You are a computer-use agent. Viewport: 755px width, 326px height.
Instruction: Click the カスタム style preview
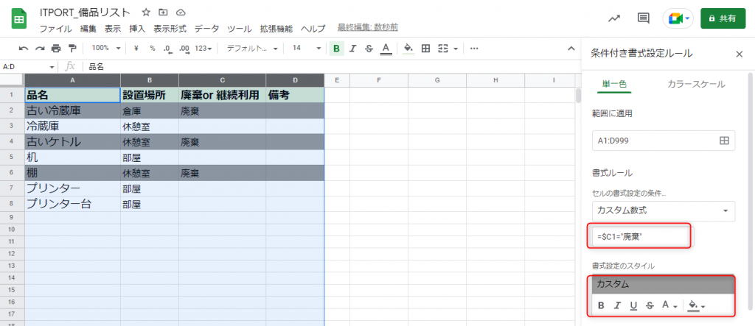663,284
